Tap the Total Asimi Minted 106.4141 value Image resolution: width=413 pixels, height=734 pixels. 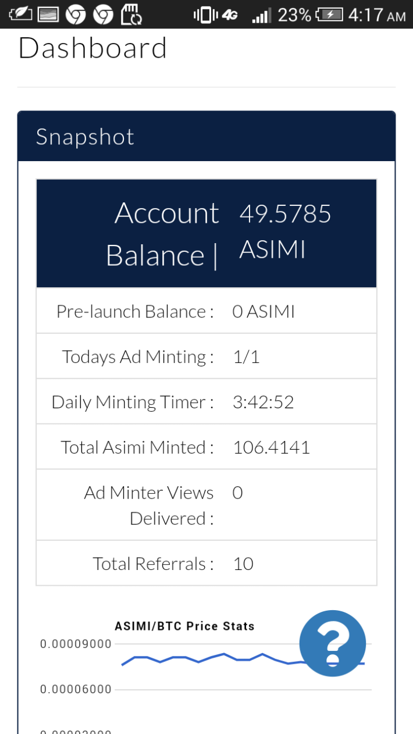point(272,447)
